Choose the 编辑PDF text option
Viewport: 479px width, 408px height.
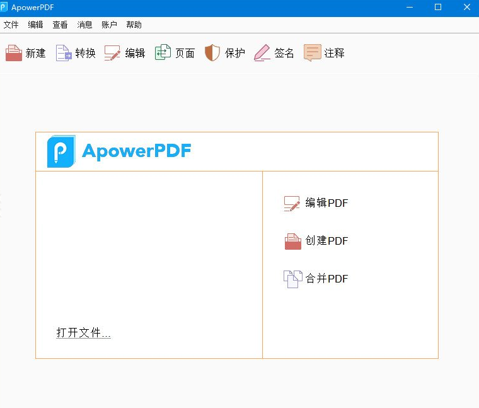coord(326,203)
